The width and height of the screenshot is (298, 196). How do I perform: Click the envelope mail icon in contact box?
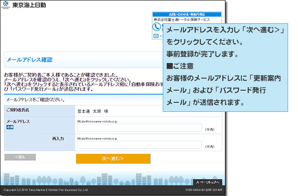pos(156,36)
